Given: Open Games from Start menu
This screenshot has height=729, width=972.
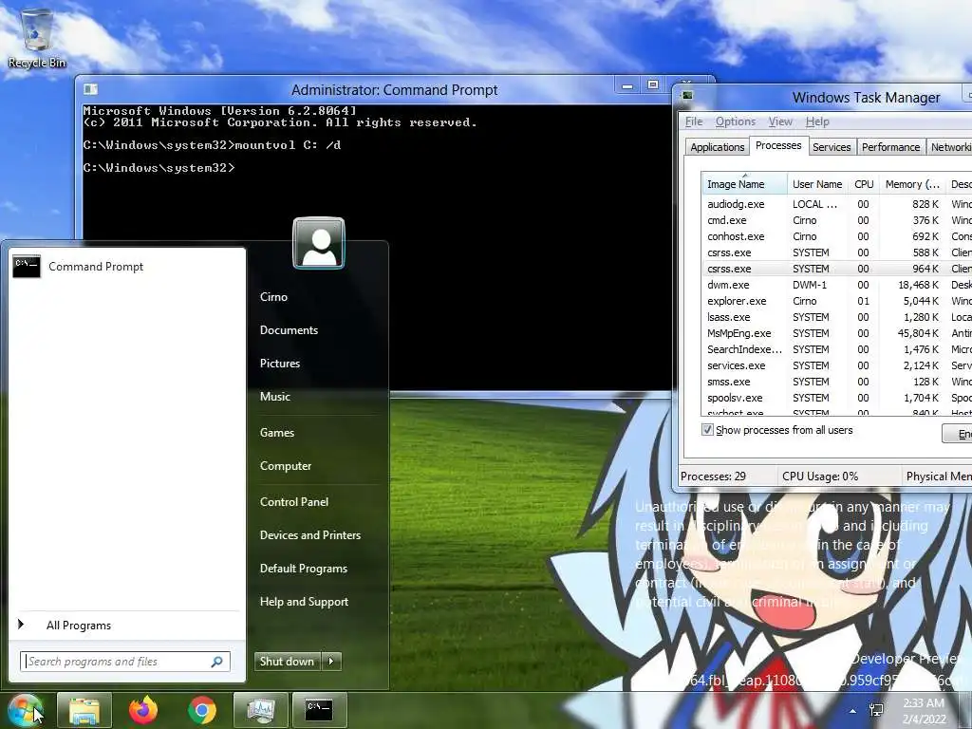Looking at the screenshot, I should (276, 433).
